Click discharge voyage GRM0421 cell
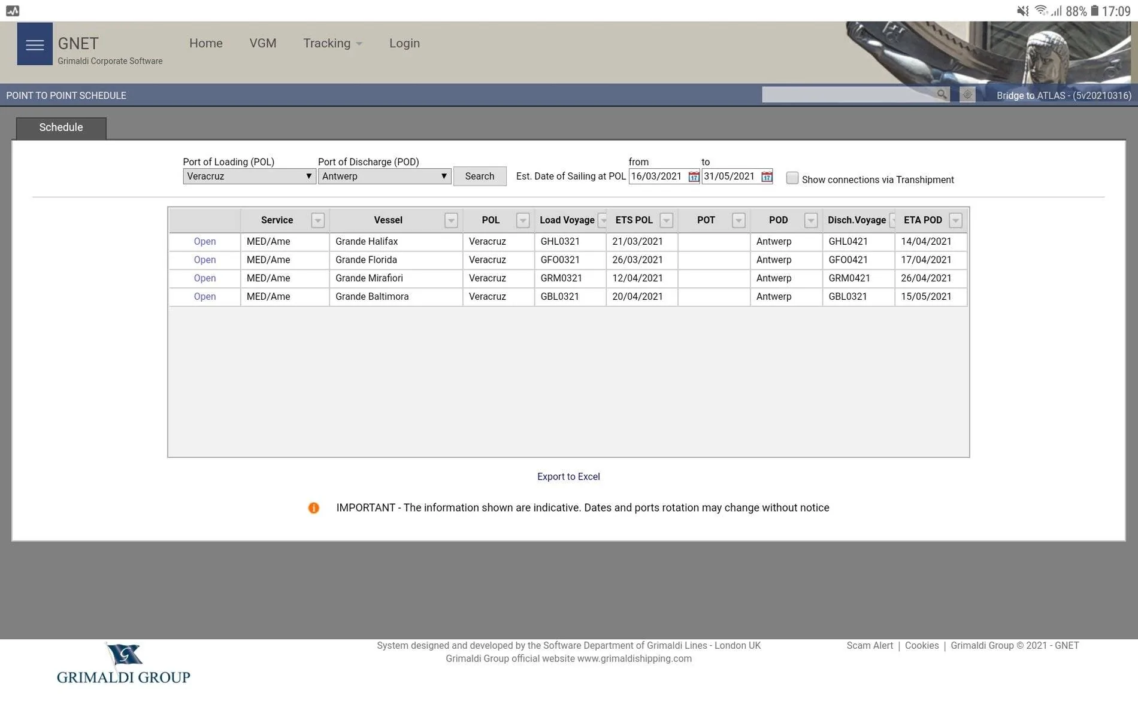The image size is (1138, 711). [x=858, y=278]
